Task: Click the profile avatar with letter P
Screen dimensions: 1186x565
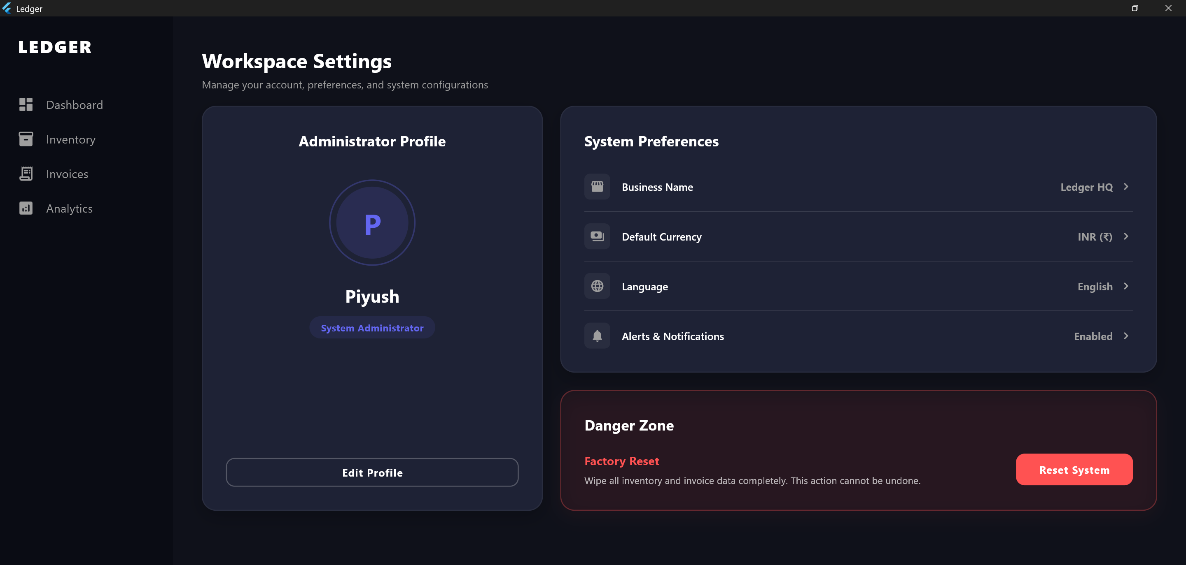Action: [372, 223]
